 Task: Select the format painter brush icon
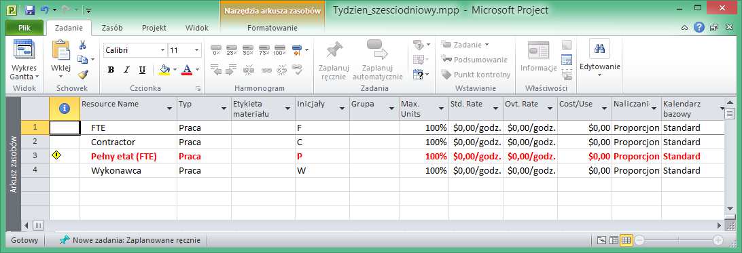pos(83,74)
